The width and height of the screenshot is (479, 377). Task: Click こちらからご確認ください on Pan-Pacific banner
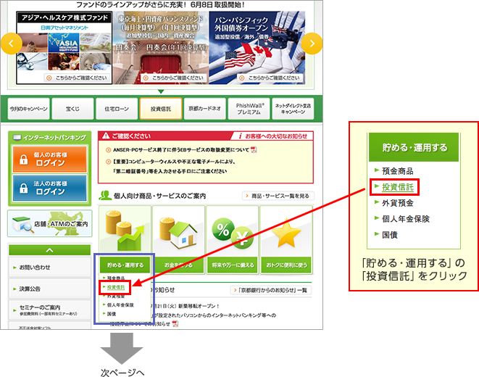coord(270,78)
